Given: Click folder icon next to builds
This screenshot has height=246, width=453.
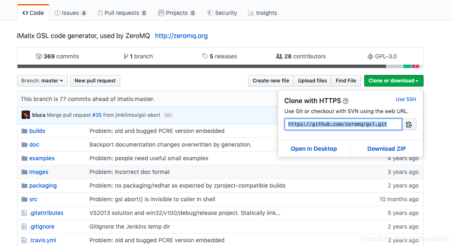Looking at the screenshot, I should [24, 131].
